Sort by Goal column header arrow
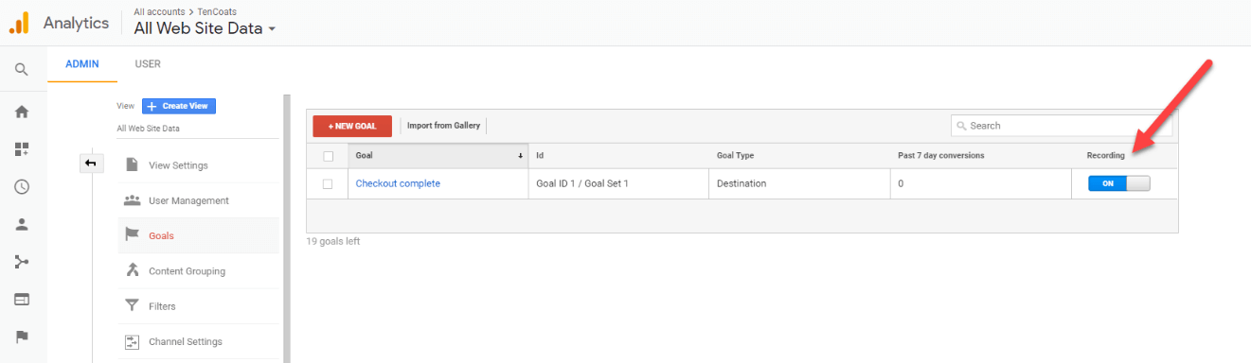This screenshot has height=363, width=1251. [520, 156]
